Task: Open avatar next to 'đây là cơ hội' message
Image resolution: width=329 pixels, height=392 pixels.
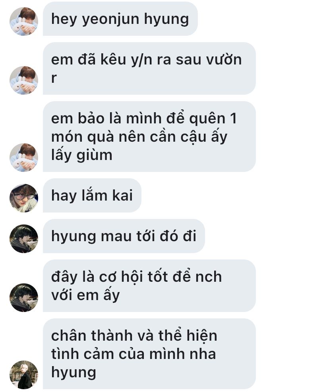Action: click(24, 298)
